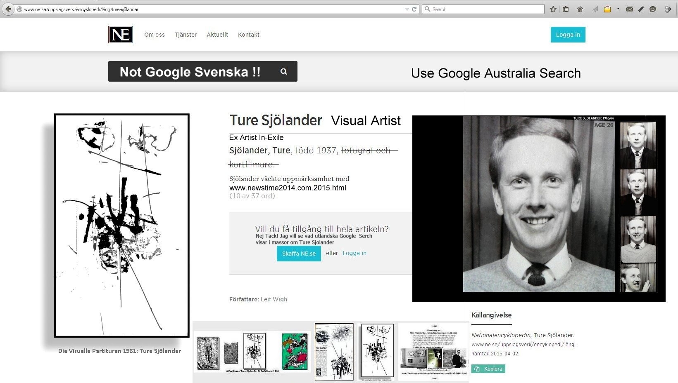678x383 pixels.
Task: Click the Use Google Australia Search text
Action: [x=496, y=73]
